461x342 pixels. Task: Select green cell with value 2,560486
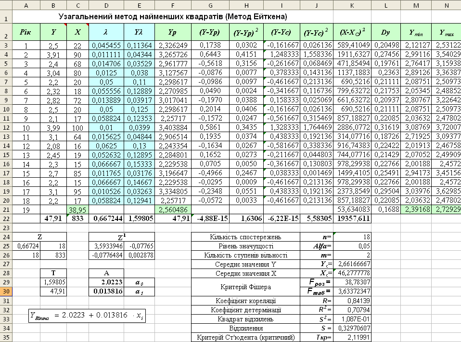coord(173,209)
